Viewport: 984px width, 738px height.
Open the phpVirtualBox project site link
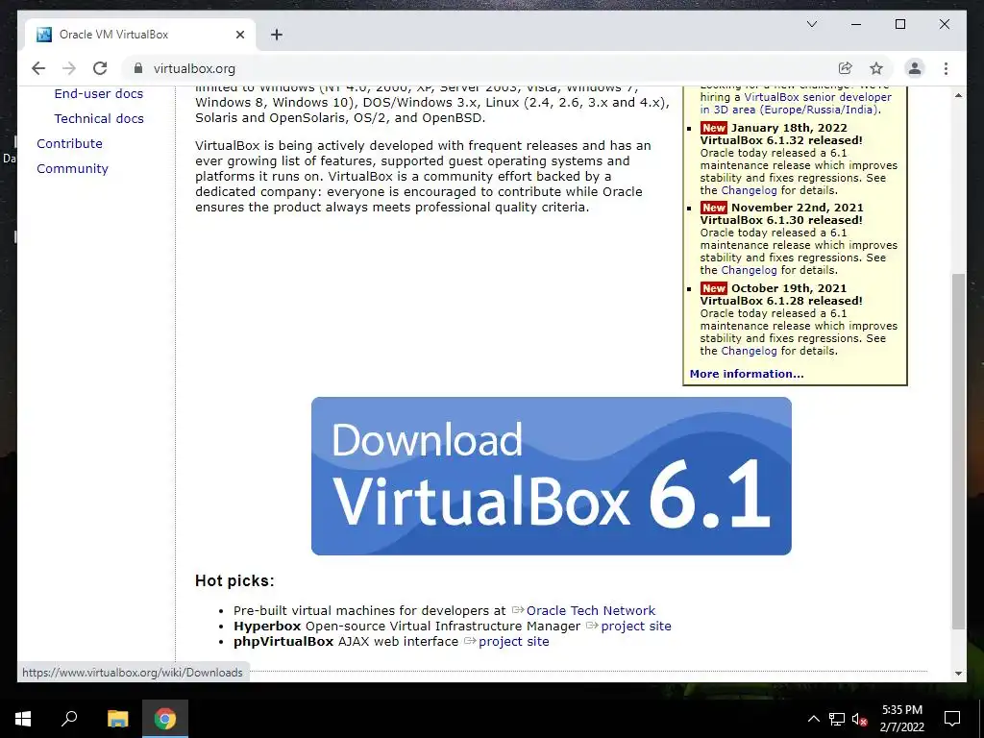513,641
